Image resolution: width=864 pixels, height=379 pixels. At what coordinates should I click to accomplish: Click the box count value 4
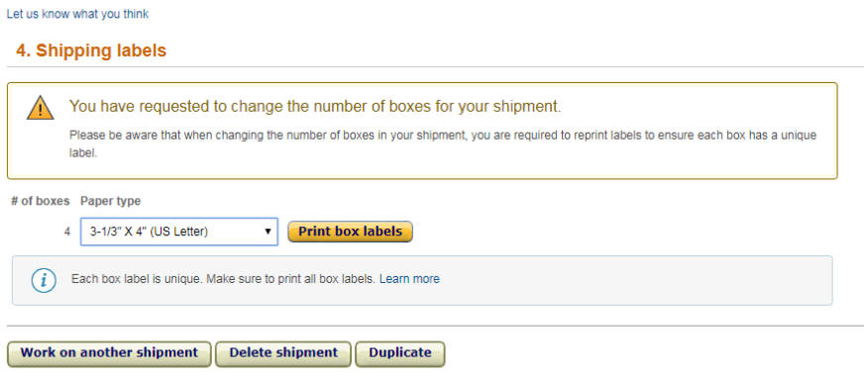coord(67,232)
